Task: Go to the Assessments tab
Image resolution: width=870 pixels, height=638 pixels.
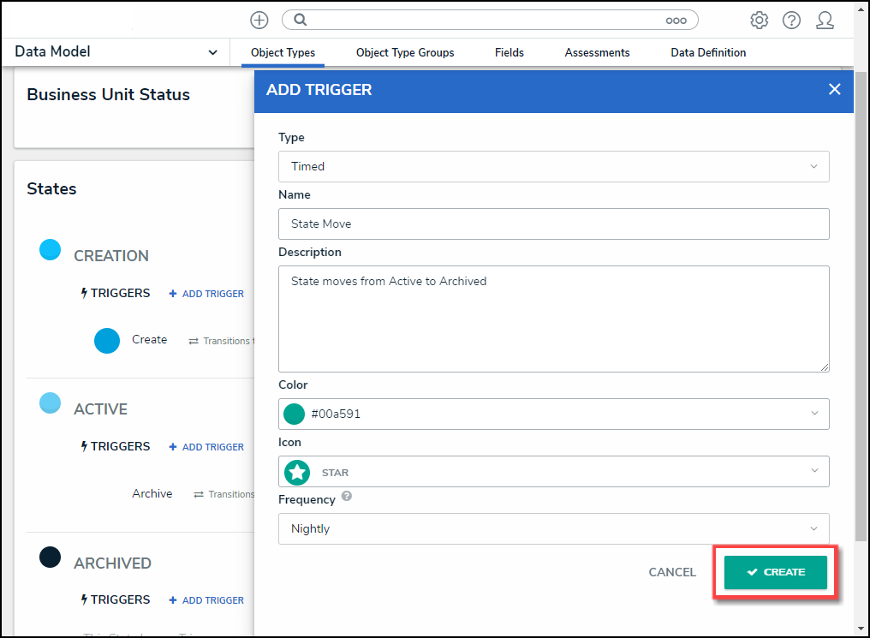Action: tap(597, 53)
